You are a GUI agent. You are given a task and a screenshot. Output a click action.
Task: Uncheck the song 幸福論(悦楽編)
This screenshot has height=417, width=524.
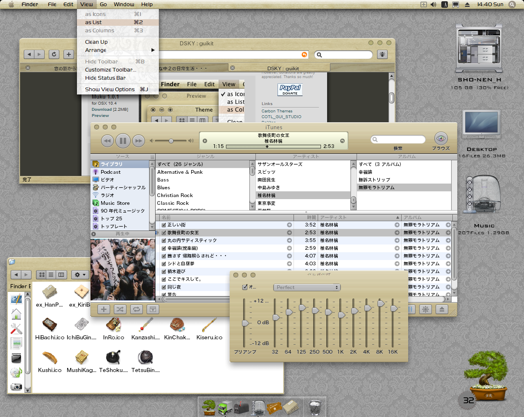[164, 248]
